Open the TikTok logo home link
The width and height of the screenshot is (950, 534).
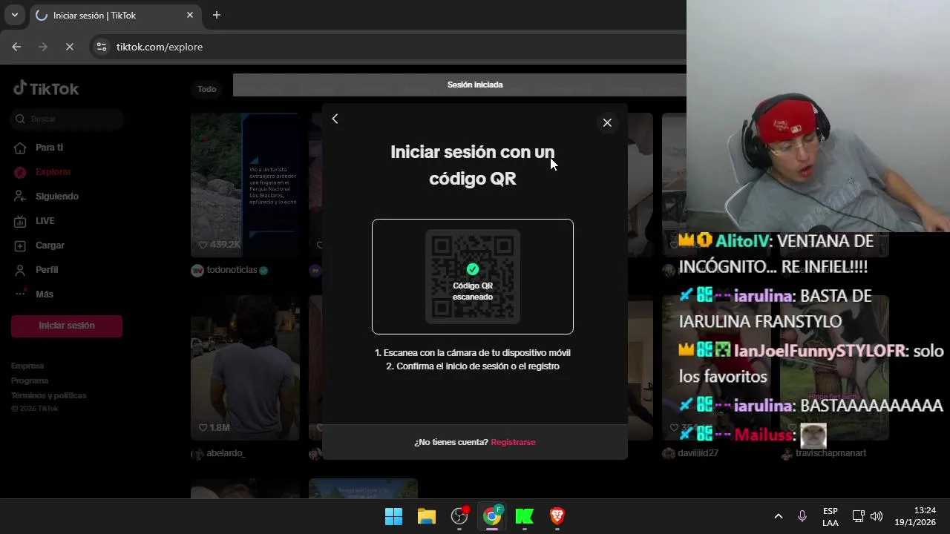coord(46,88)
